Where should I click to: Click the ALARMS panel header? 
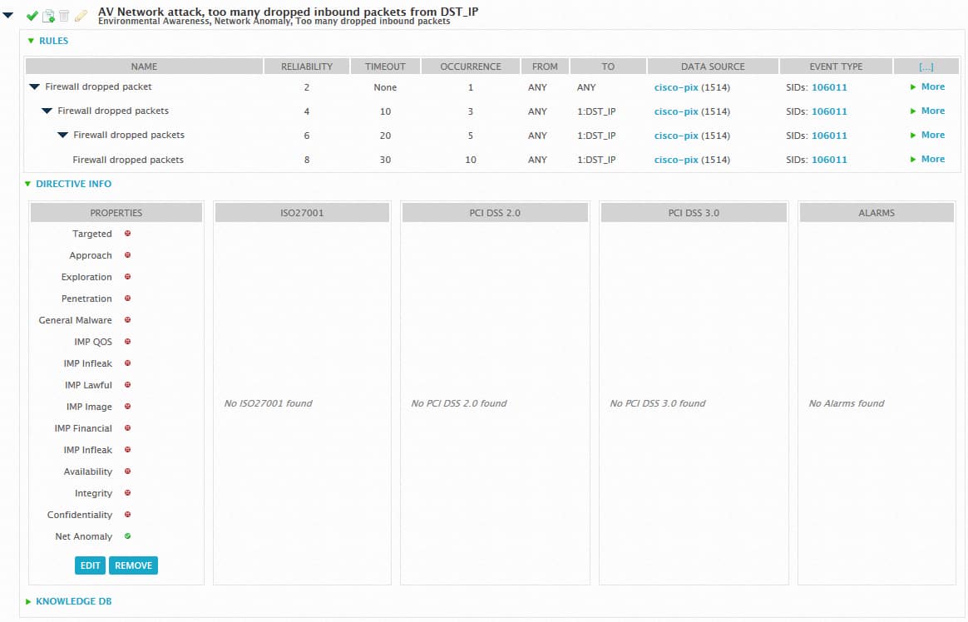[876, 213]
